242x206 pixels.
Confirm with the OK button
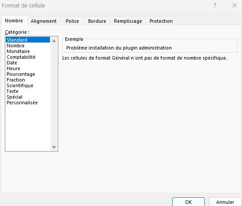189,202
